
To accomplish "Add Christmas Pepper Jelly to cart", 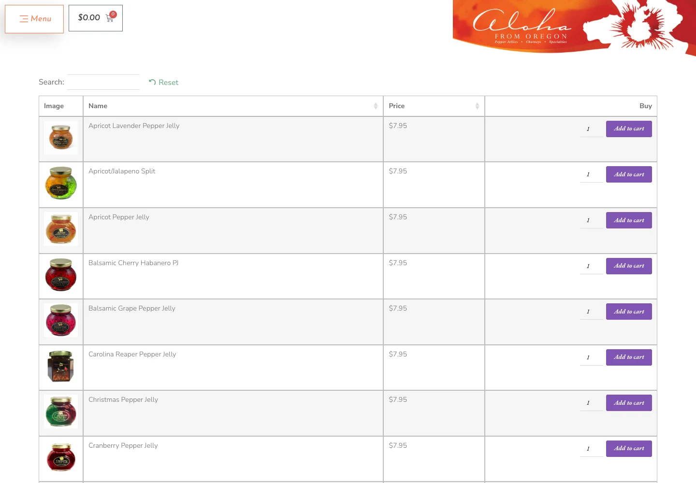I will [629, 403].
